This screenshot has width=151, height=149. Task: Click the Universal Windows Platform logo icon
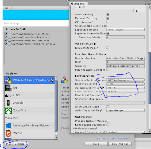[x=8, y=126]
